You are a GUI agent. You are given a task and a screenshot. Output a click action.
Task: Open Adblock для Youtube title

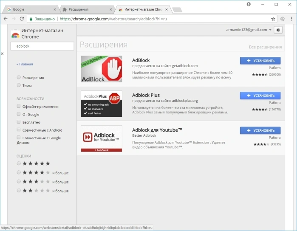coord(157,130)
